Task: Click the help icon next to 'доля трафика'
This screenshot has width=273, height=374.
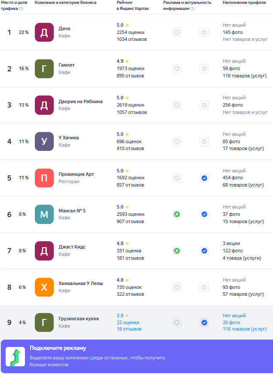Action: pos(21,9)
